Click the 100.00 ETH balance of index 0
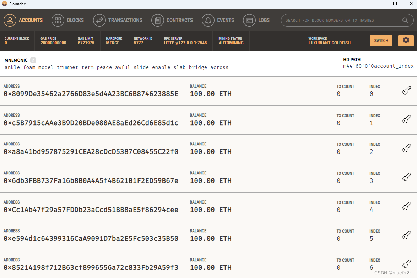This screenshot has height=278, width=417. click(211, 94)
